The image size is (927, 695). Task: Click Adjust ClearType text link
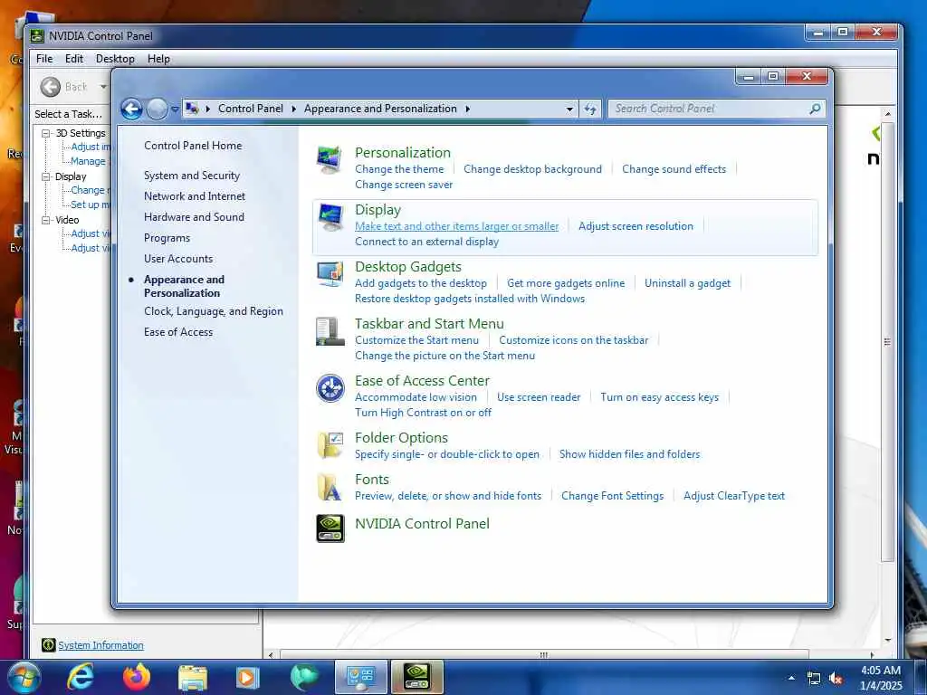click(734, 496)
